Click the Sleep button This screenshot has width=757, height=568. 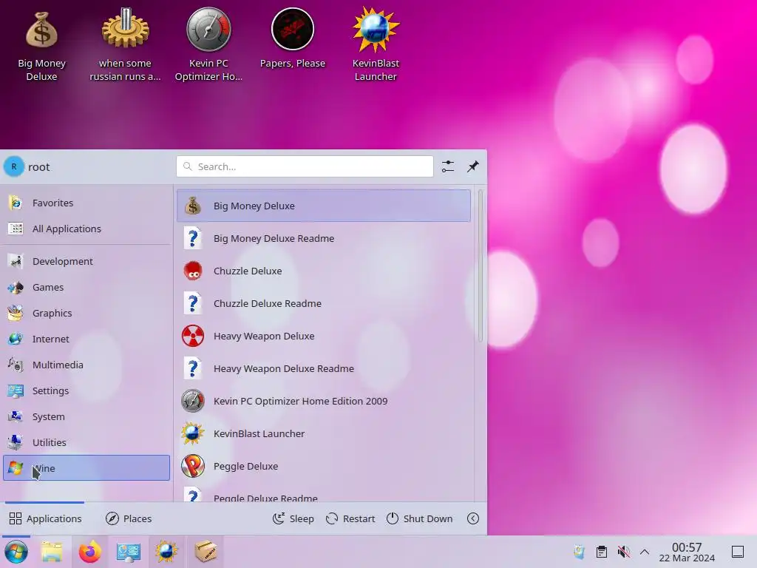point(293,518)
